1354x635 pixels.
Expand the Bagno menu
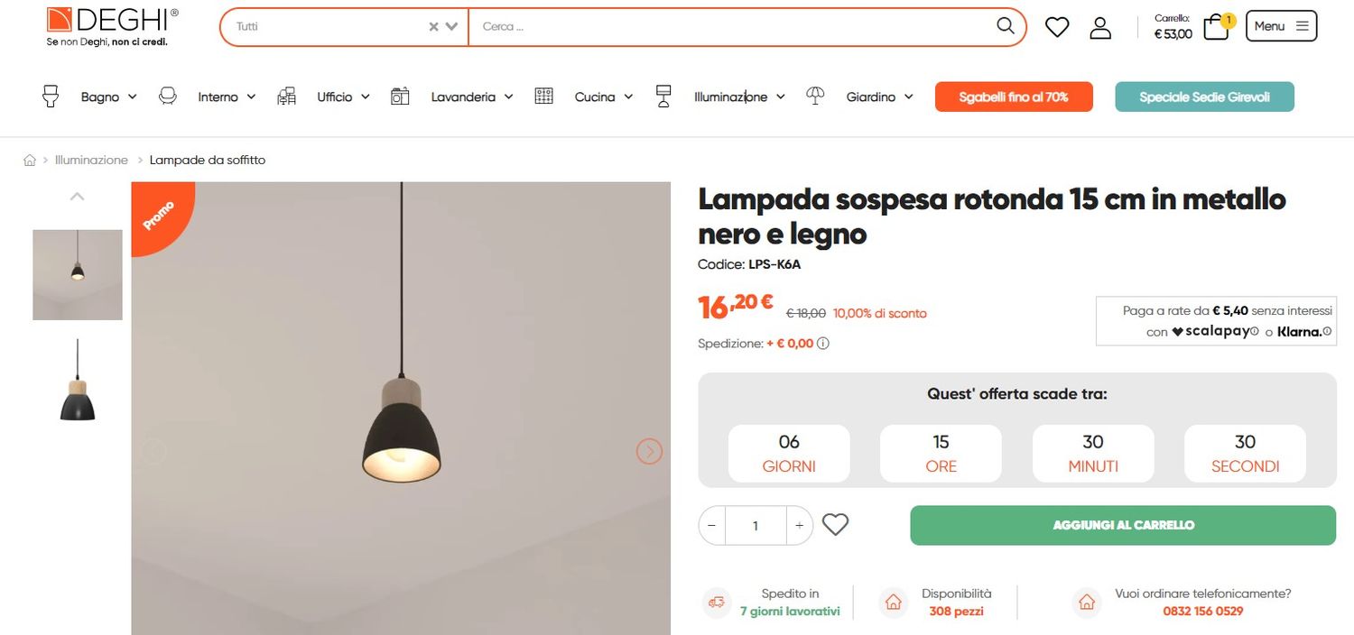[108, 97]
